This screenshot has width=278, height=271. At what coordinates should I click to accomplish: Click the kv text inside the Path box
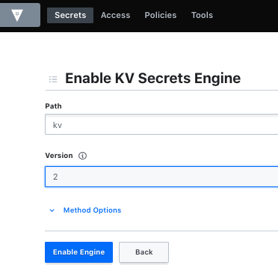pyautogui.click(x=58, y=125)
